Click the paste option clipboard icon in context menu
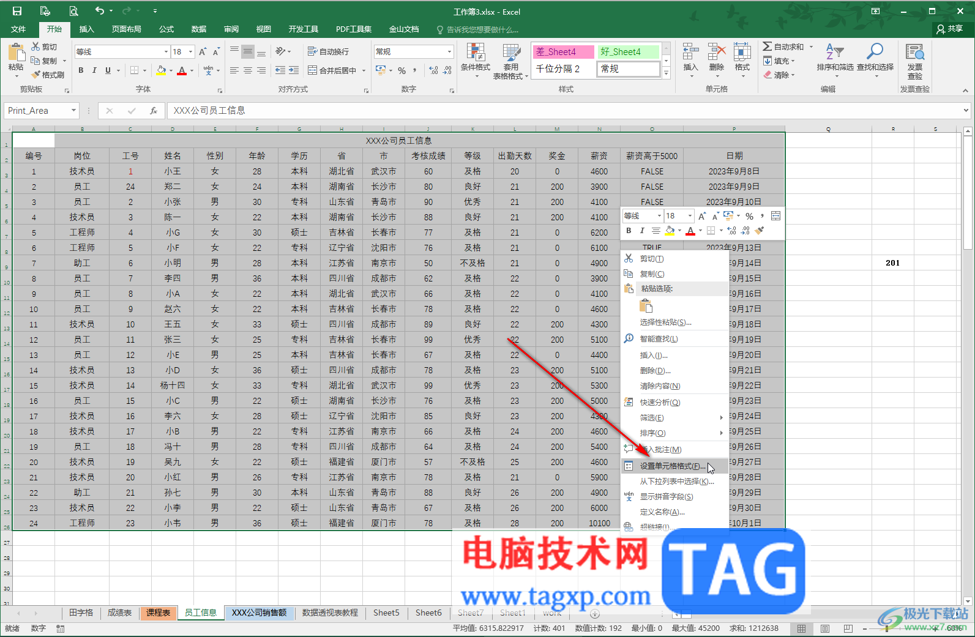Image resolution: width=975 pixels, height=637 pixels. click(646, 305)
